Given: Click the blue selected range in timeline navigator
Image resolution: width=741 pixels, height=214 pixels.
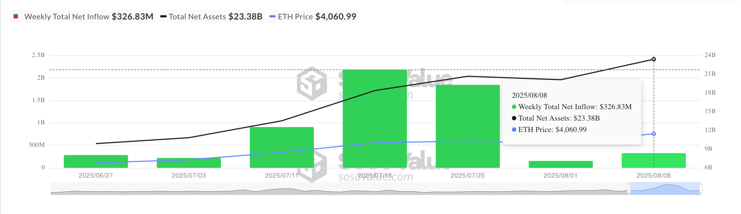Looking at the screenshot, I should pos(665,189).
